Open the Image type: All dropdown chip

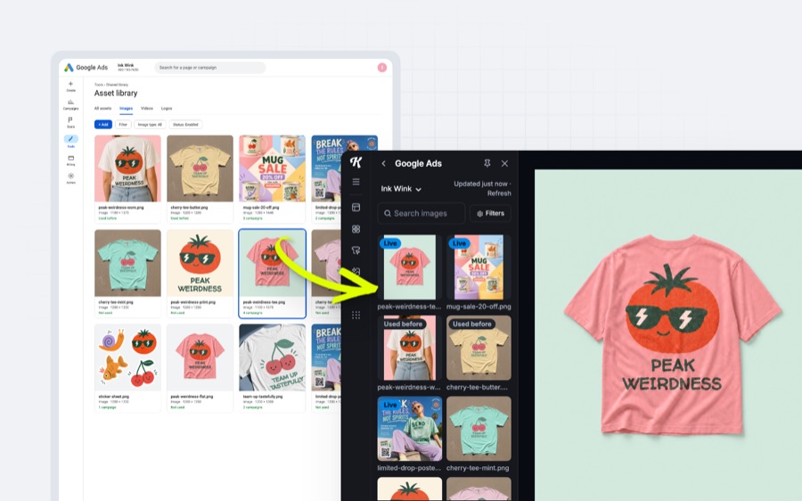150,124
